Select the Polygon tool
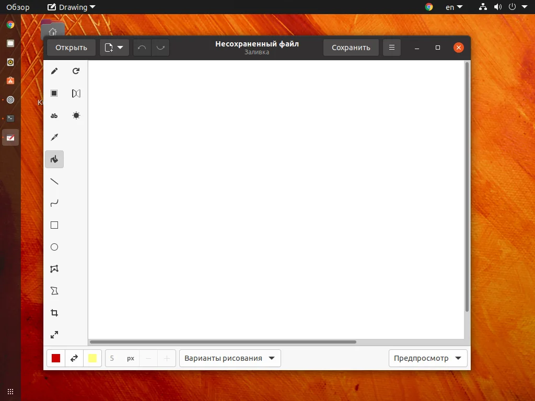Screen dimensions: 535x401 [x=54, y=268]
